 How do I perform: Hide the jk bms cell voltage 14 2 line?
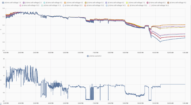(115, 6)
